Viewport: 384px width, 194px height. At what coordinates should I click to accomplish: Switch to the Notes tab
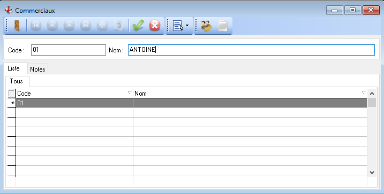[x=37, y=69]
